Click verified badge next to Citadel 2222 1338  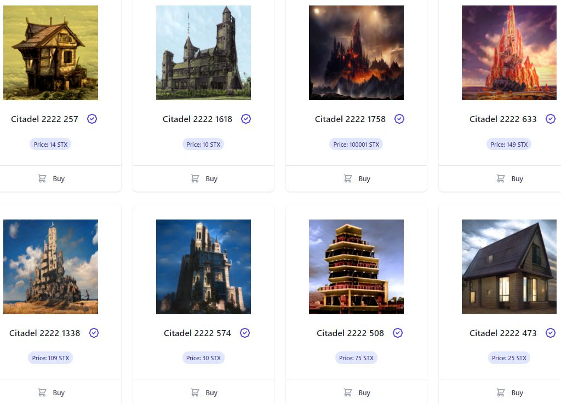click(94, 333)
